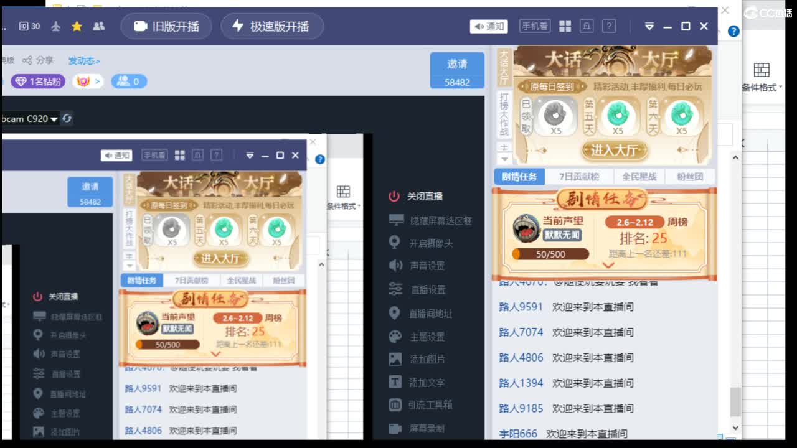Switch to the 粉丝团 tab in main panel
The height and width of the screenshot is (448, 797).
pyautogui.click(x=690, y=177)
